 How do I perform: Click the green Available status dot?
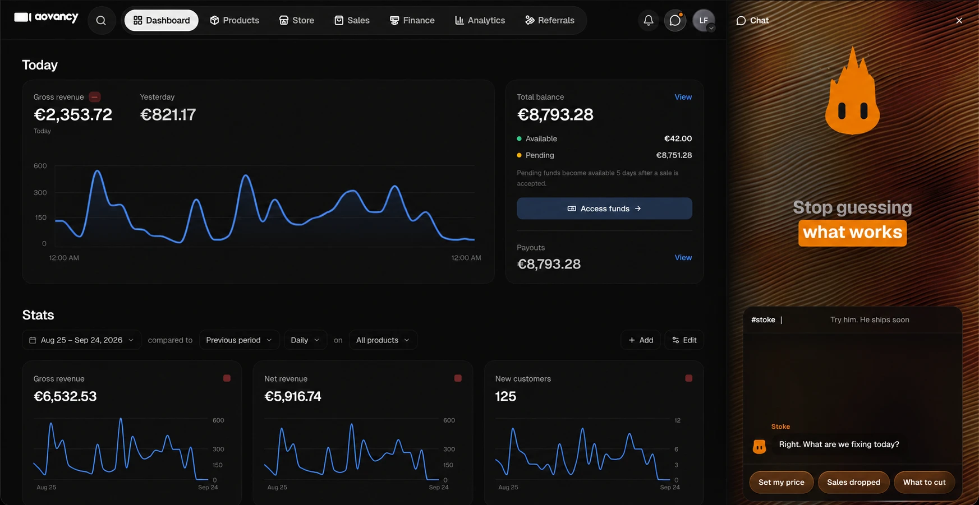pos(519,138)
